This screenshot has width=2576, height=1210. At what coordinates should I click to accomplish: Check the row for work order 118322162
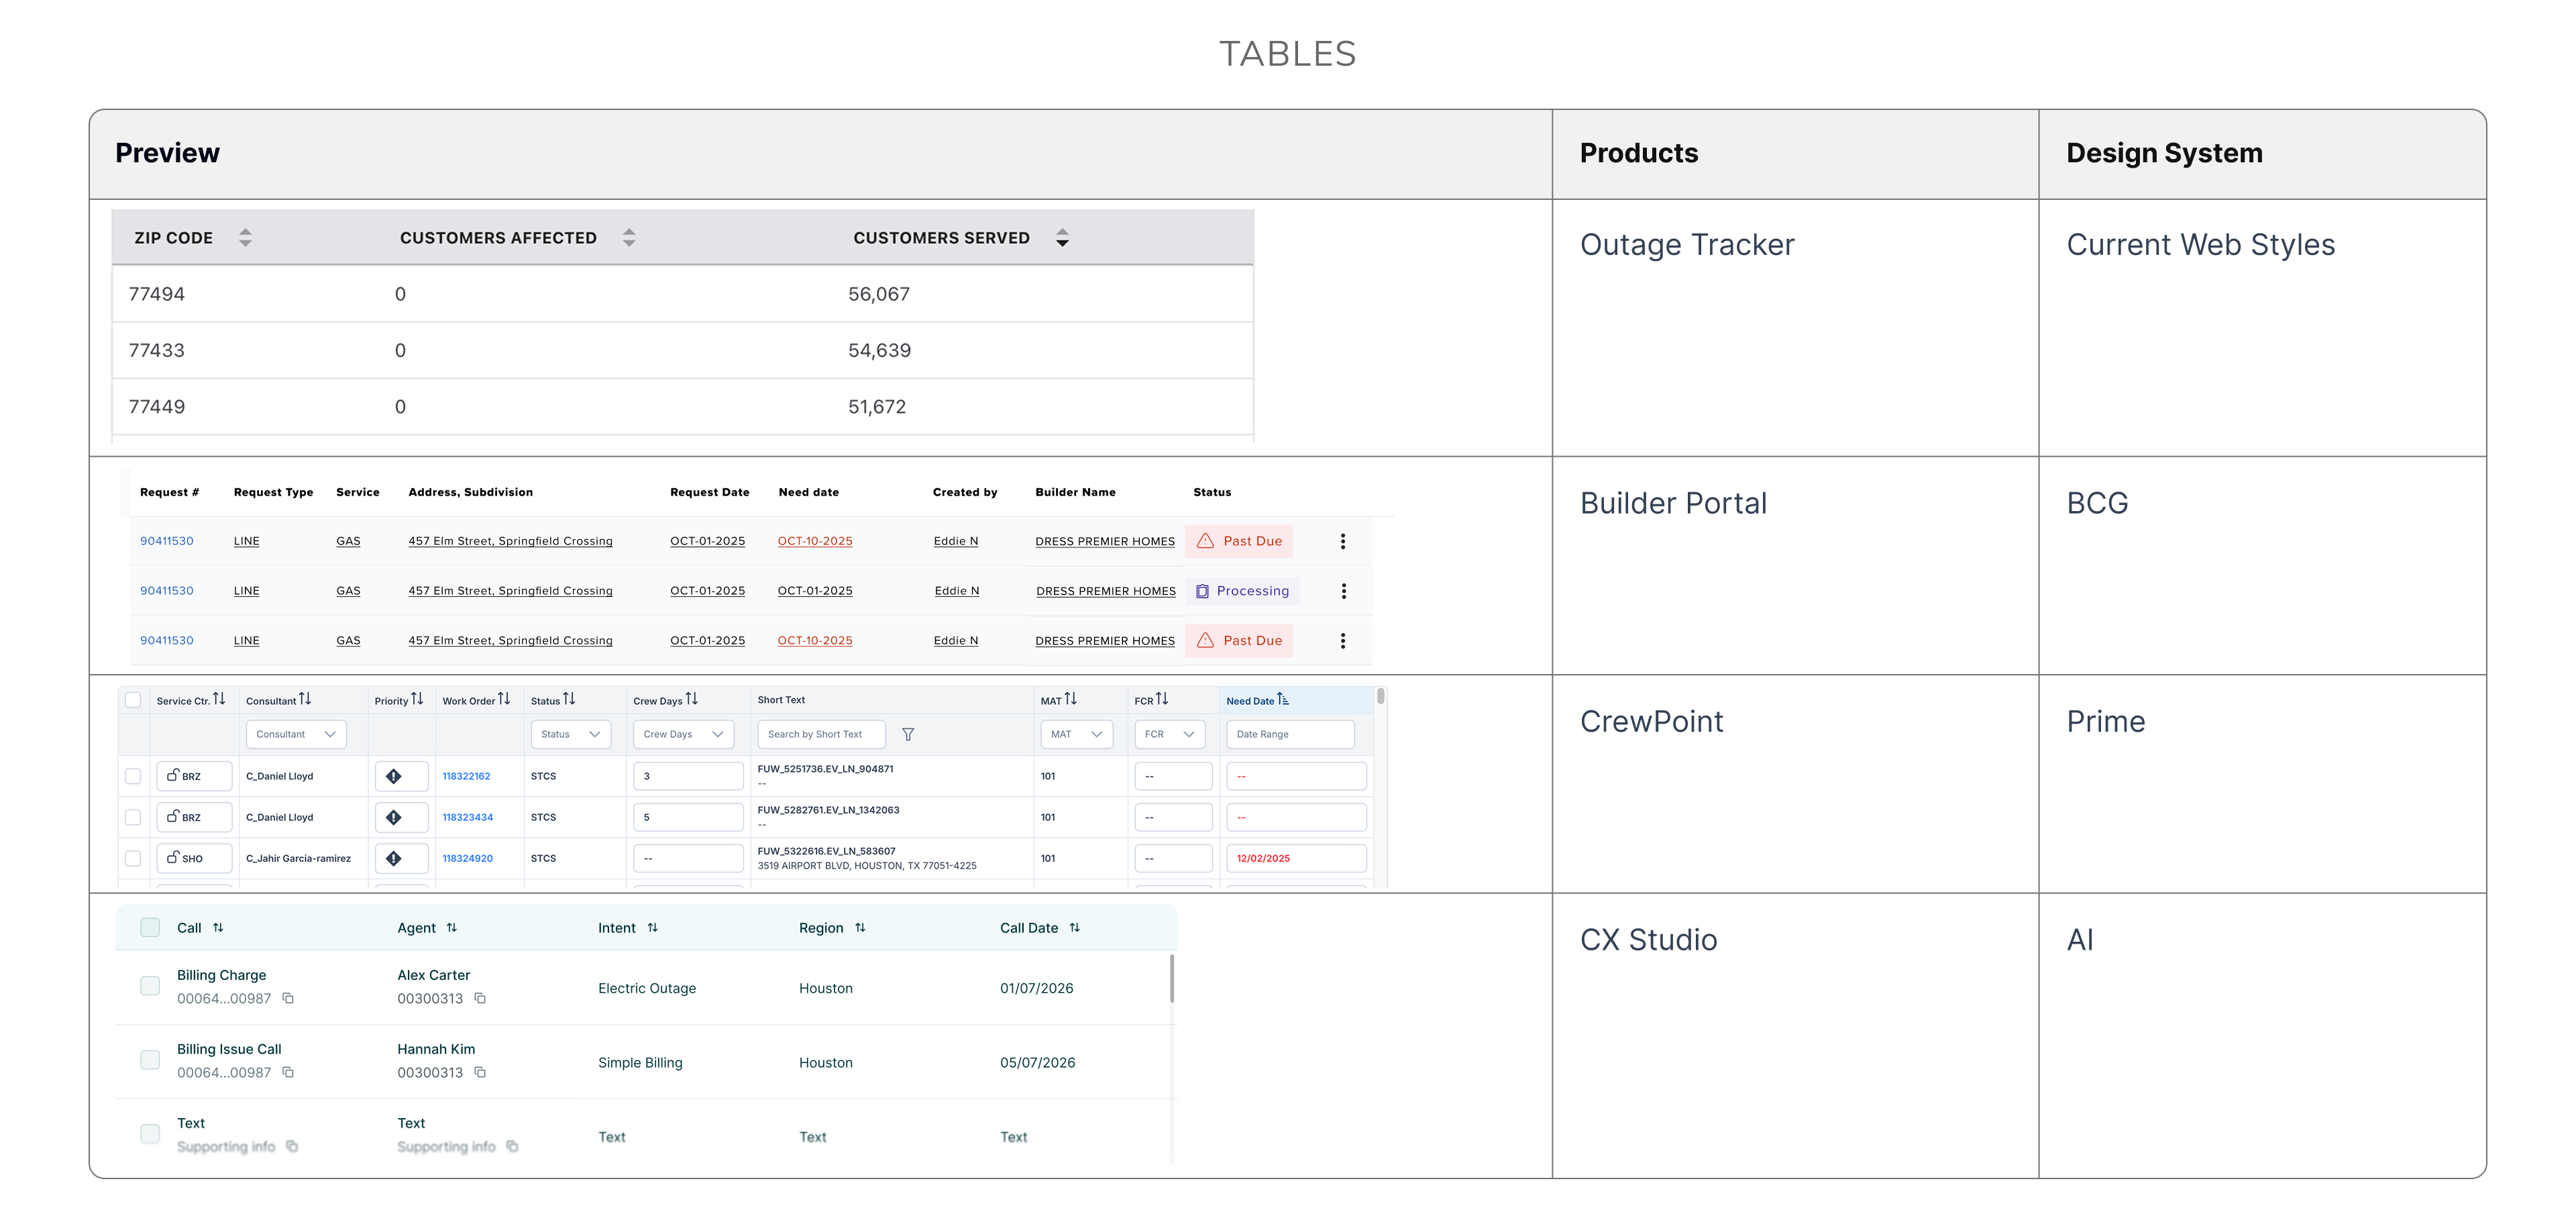click(133, 776)
